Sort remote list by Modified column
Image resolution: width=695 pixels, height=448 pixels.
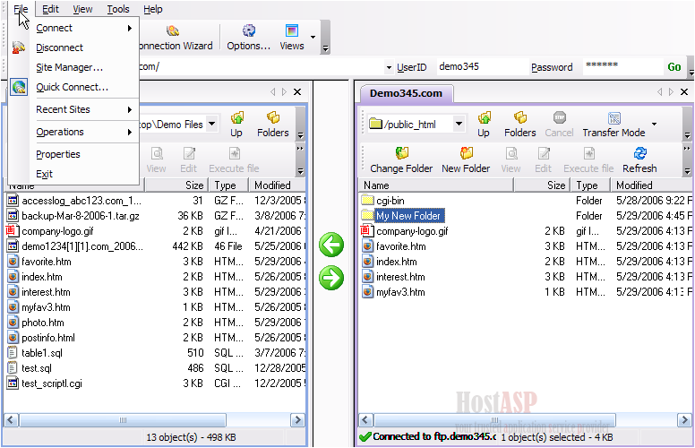pos(652,185)
